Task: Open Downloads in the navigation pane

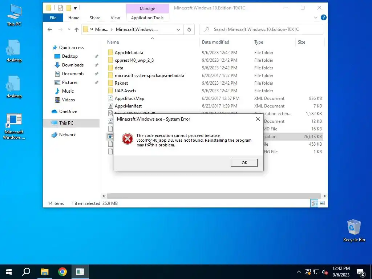Action: (x=73, y=65)
